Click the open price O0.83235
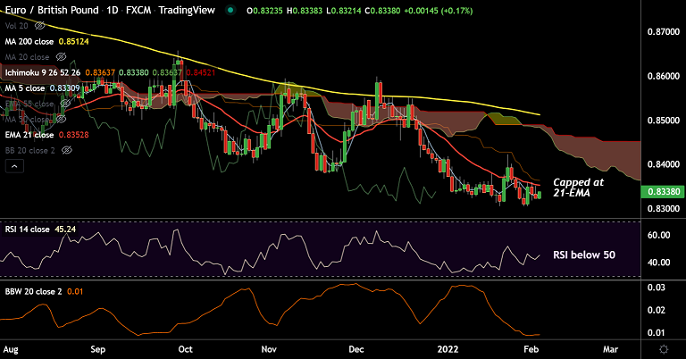This screenshot has width=686, height=359. [264, 11]
